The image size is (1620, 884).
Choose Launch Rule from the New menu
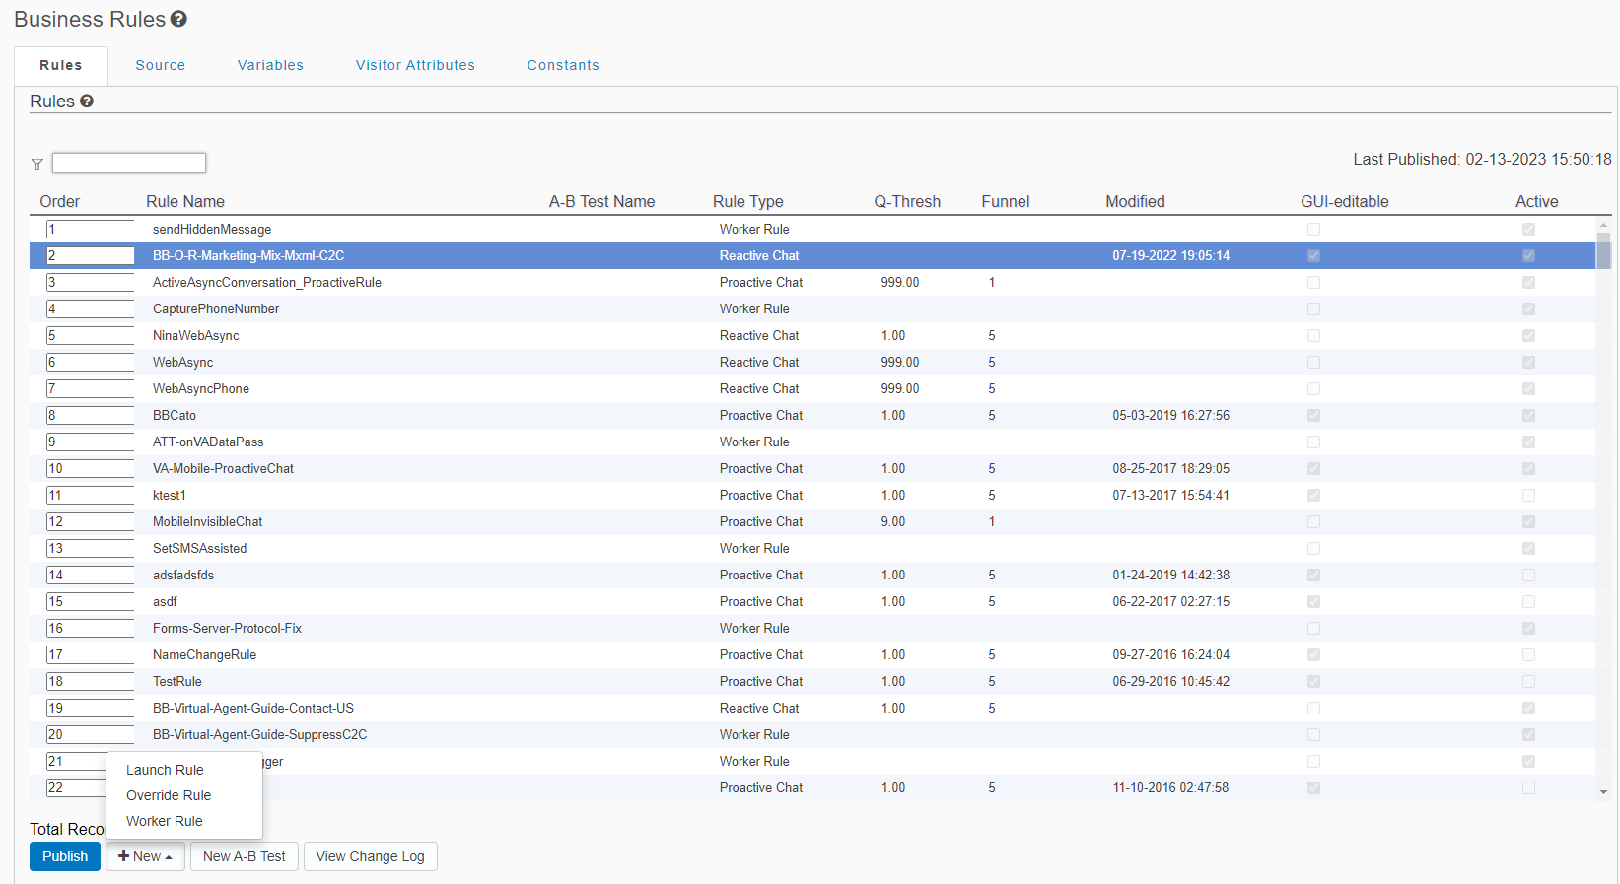[165, 770]
